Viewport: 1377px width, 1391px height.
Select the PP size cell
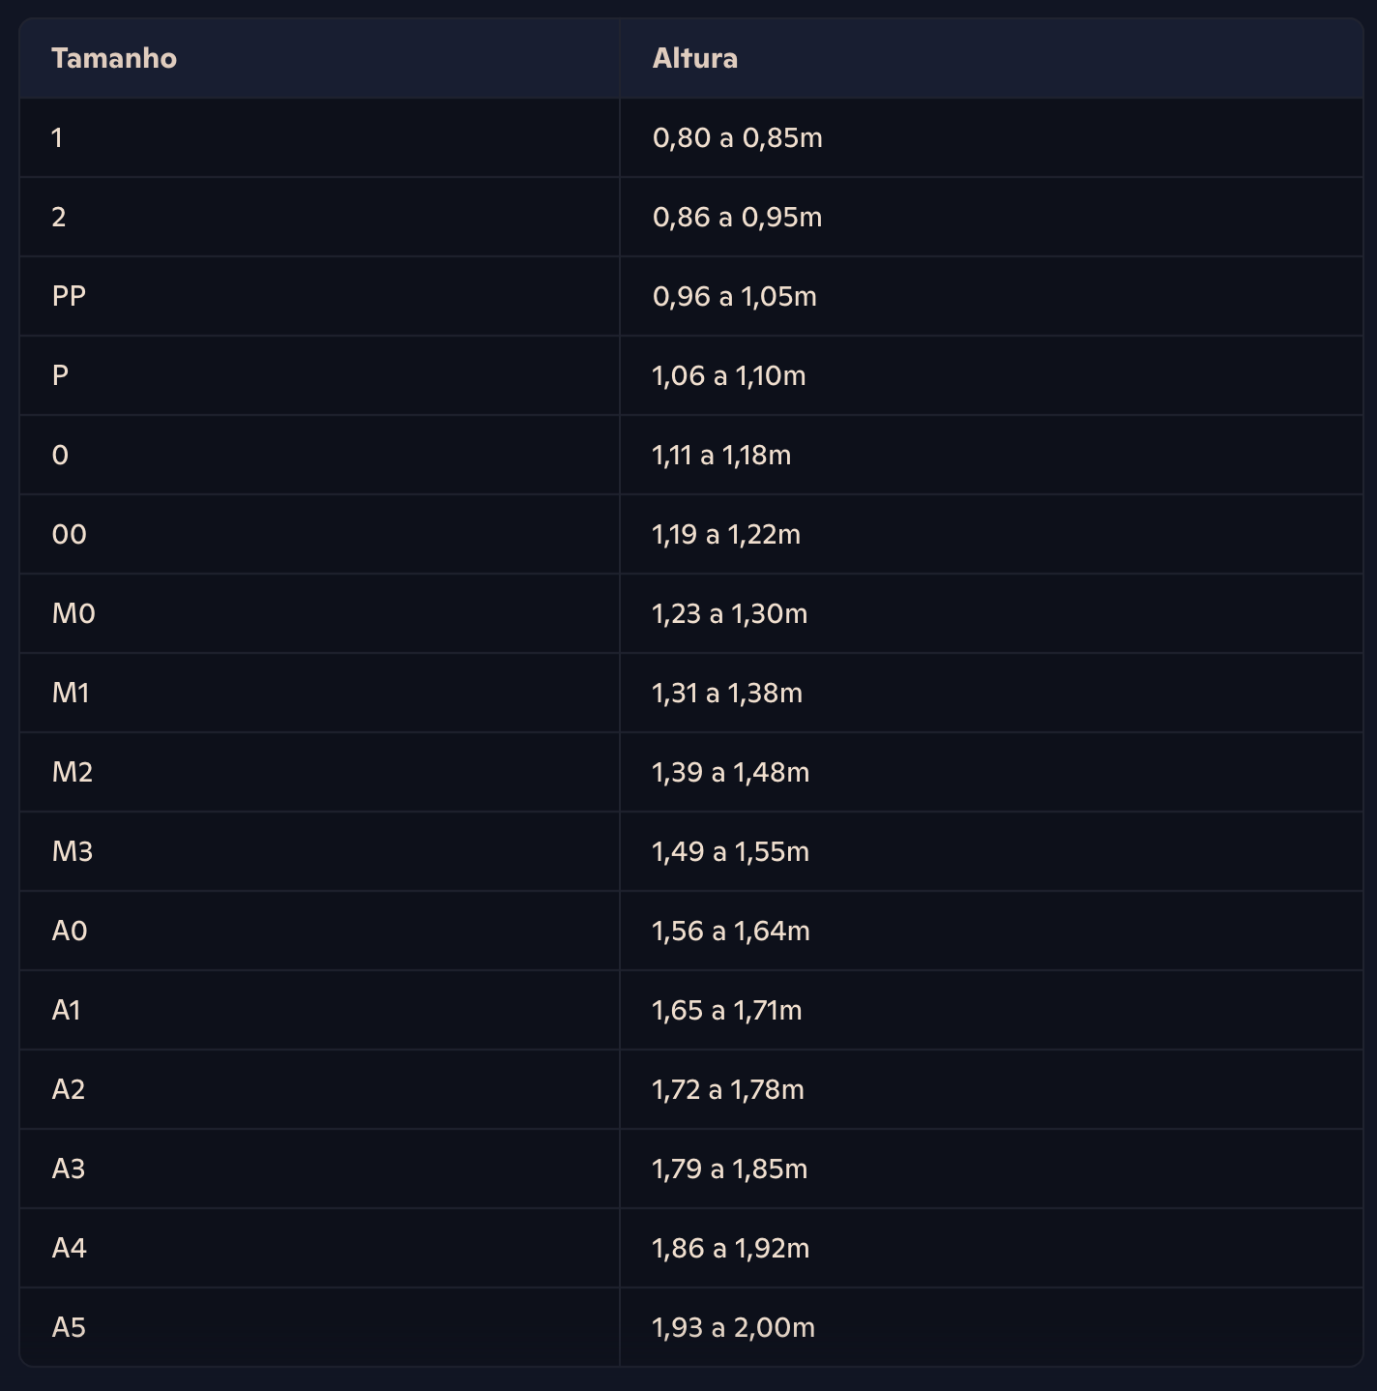(319, 296)
